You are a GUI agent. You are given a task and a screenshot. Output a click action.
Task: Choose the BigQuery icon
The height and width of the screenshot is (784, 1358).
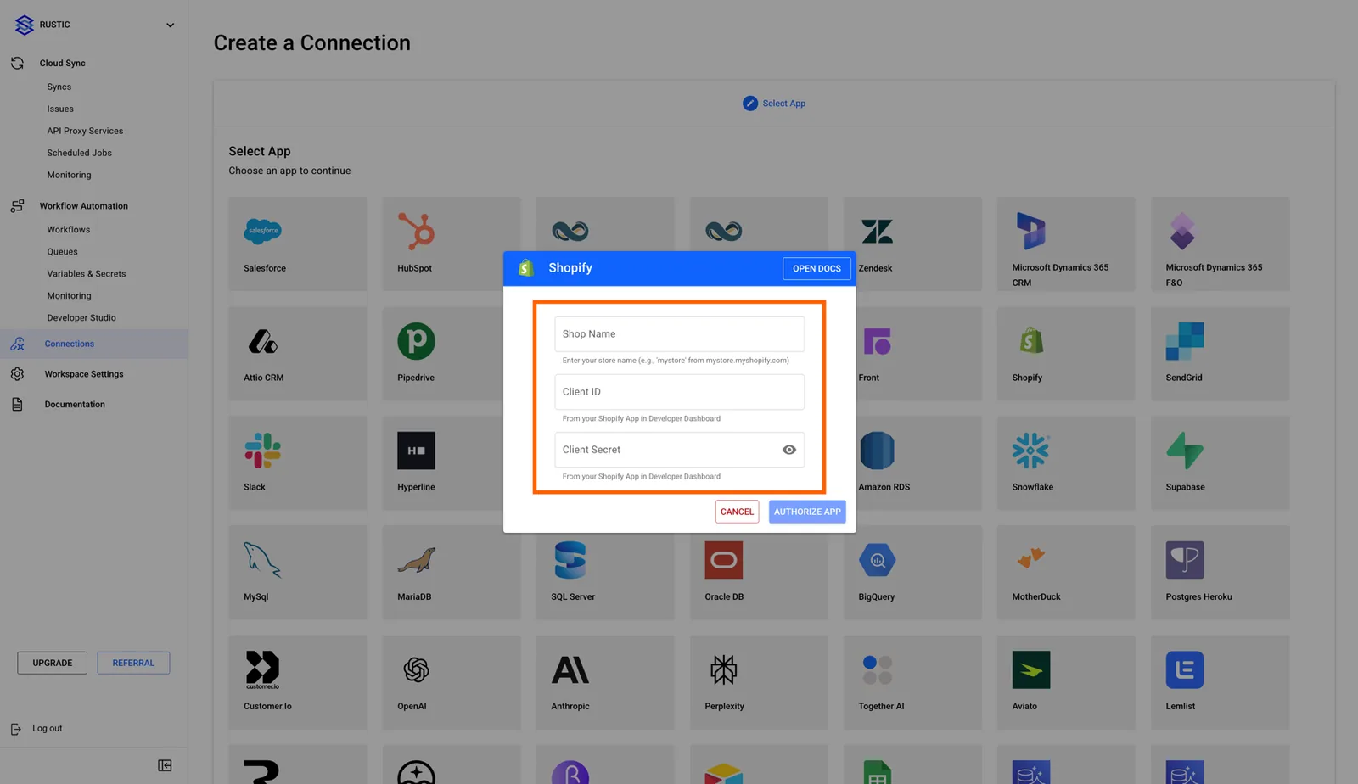(877, 560)
